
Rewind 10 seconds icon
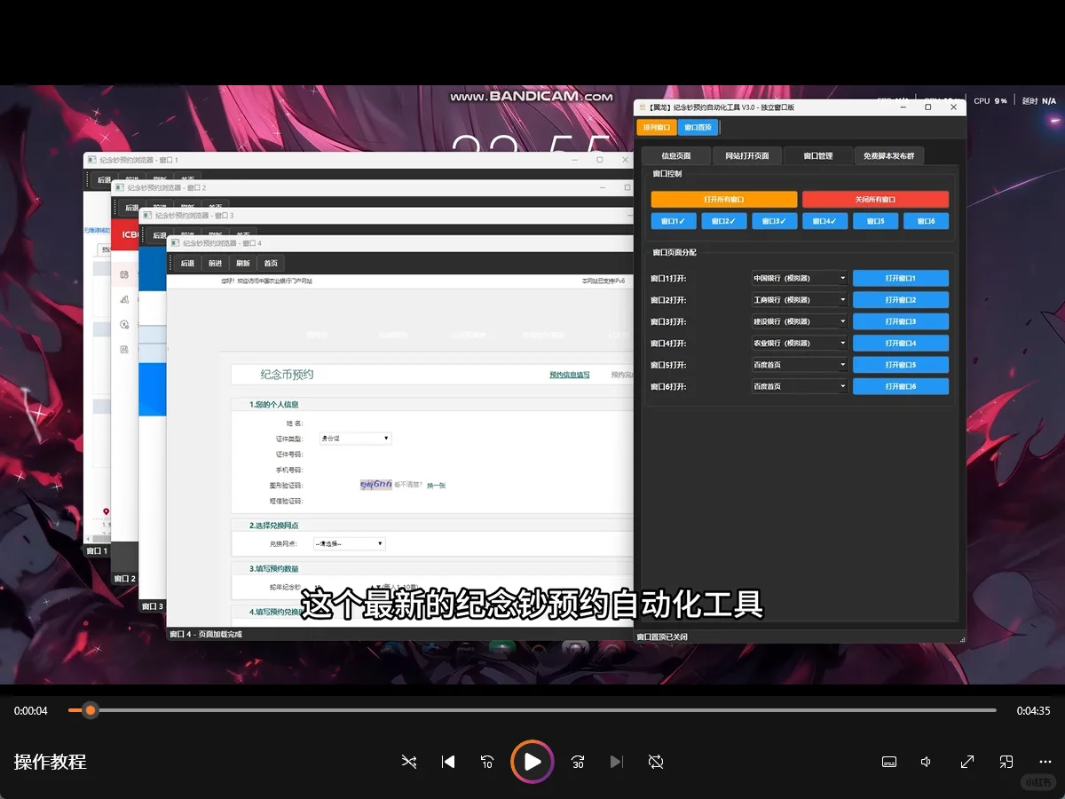point(487,762)
